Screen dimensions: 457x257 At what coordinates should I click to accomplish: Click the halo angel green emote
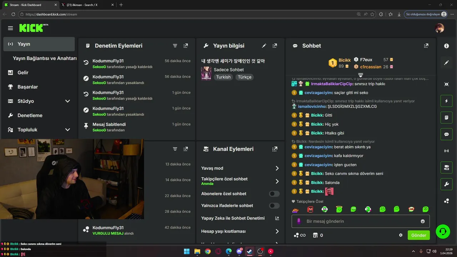pos(339,209)
